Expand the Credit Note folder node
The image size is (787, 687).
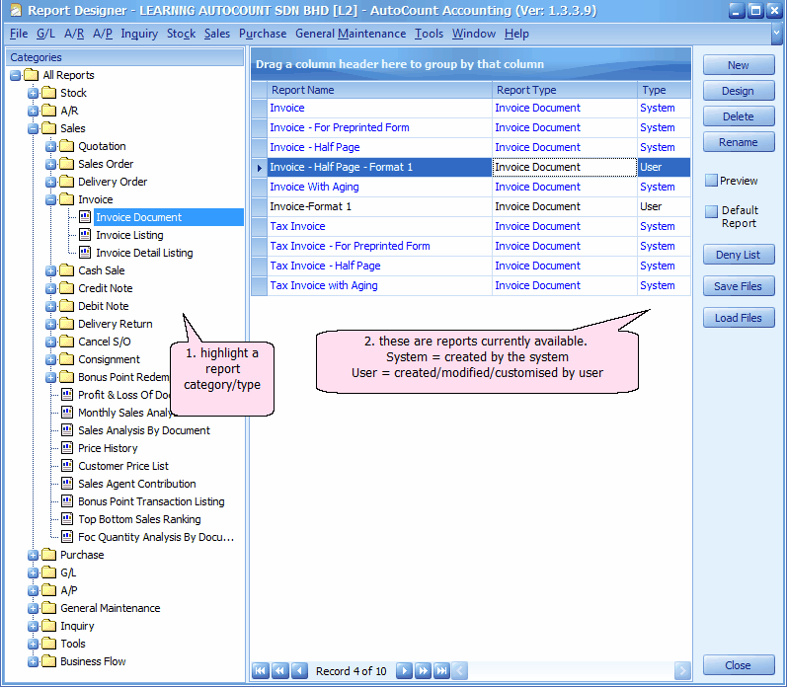pyautogui.click(x=50, y=288)
